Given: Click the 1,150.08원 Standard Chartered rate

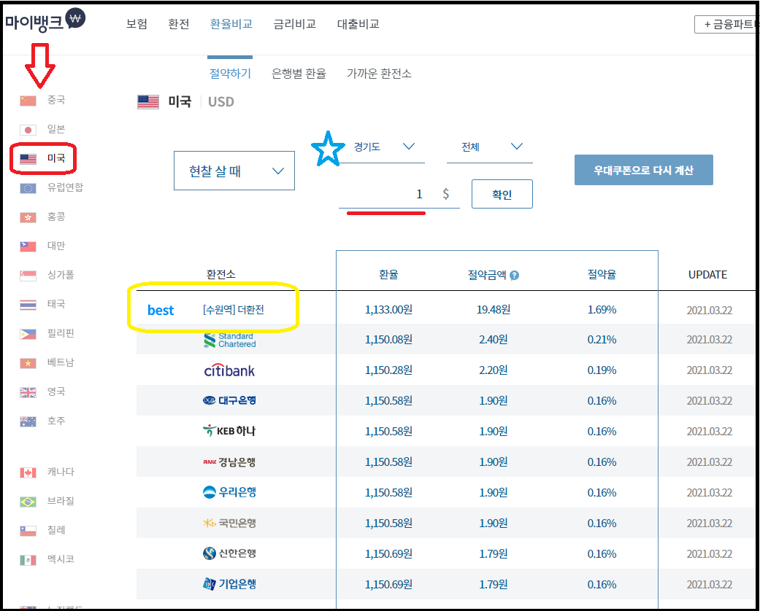Looking at the screenshot, I should pyautogui.click(x=388, y=340).
